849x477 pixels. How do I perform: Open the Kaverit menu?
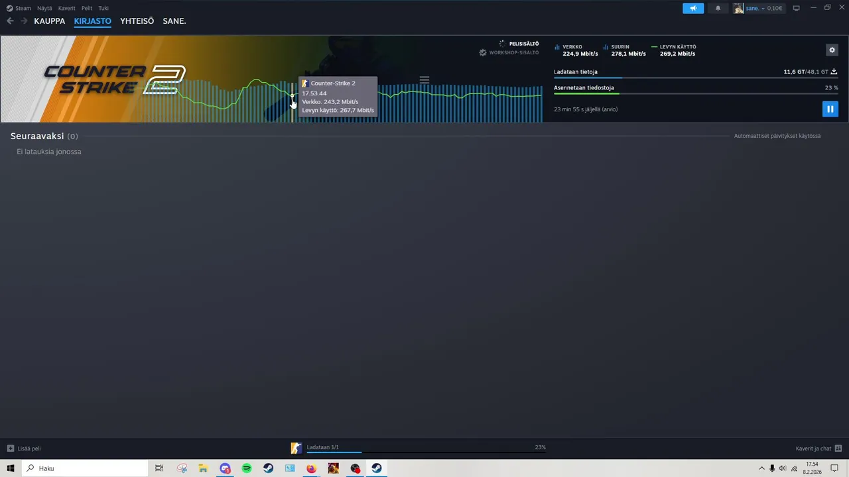pos(66,8)
